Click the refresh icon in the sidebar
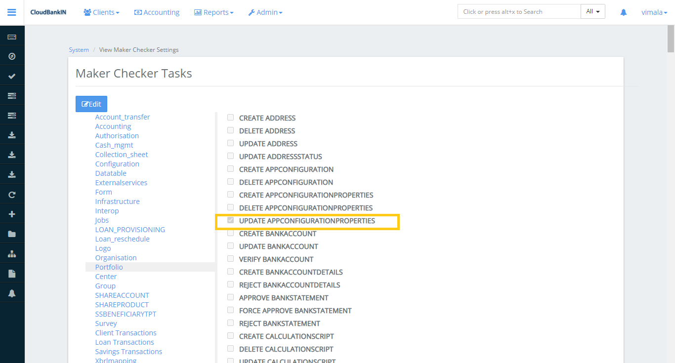 pyautogui.click(x=12, y=194)
